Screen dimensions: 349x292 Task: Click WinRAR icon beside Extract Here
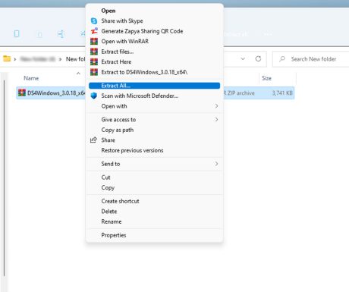pyautogui.click(x=94, y=61)
